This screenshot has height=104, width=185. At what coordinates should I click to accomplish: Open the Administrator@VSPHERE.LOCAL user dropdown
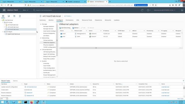(164, 10)
